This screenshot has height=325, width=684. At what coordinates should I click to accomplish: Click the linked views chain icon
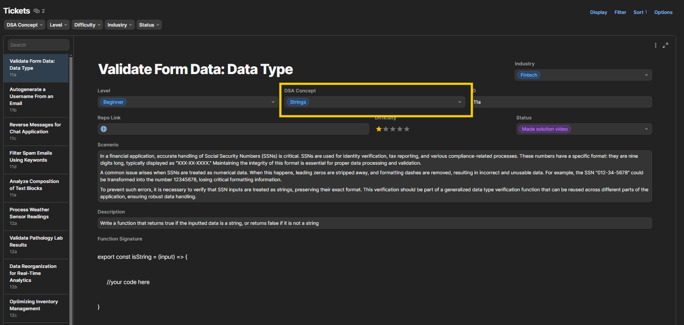pyautogui.click(x=37, y=11)
